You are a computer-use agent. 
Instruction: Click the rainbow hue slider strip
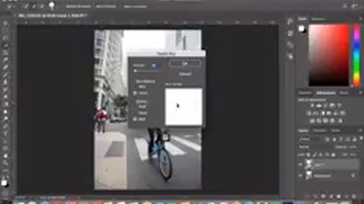[357, 55]
